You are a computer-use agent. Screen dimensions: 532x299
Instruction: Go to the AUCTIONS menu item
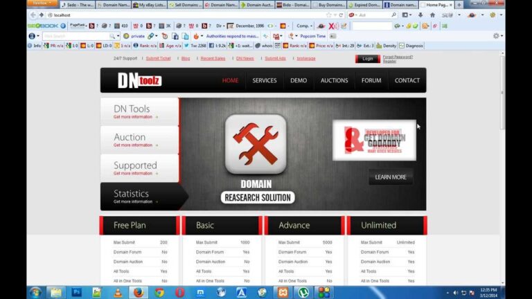tap(334, 80)
